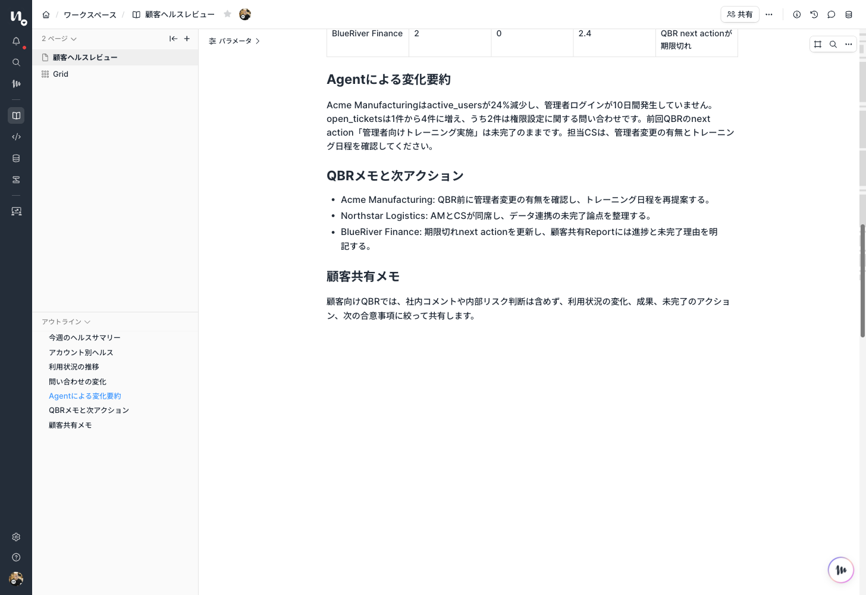
Task: Click the 共有 share button
Action: pos(740,14)
